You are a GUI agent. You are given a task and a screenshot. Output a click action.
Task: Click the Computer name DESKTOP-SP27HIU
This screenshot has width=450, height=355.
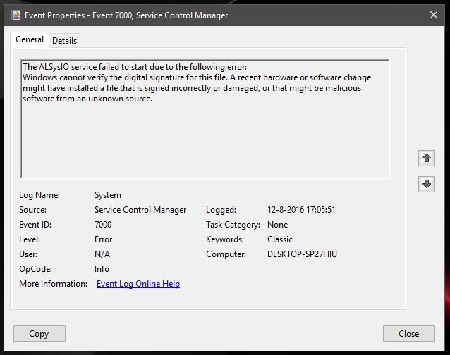coord(303,254)
